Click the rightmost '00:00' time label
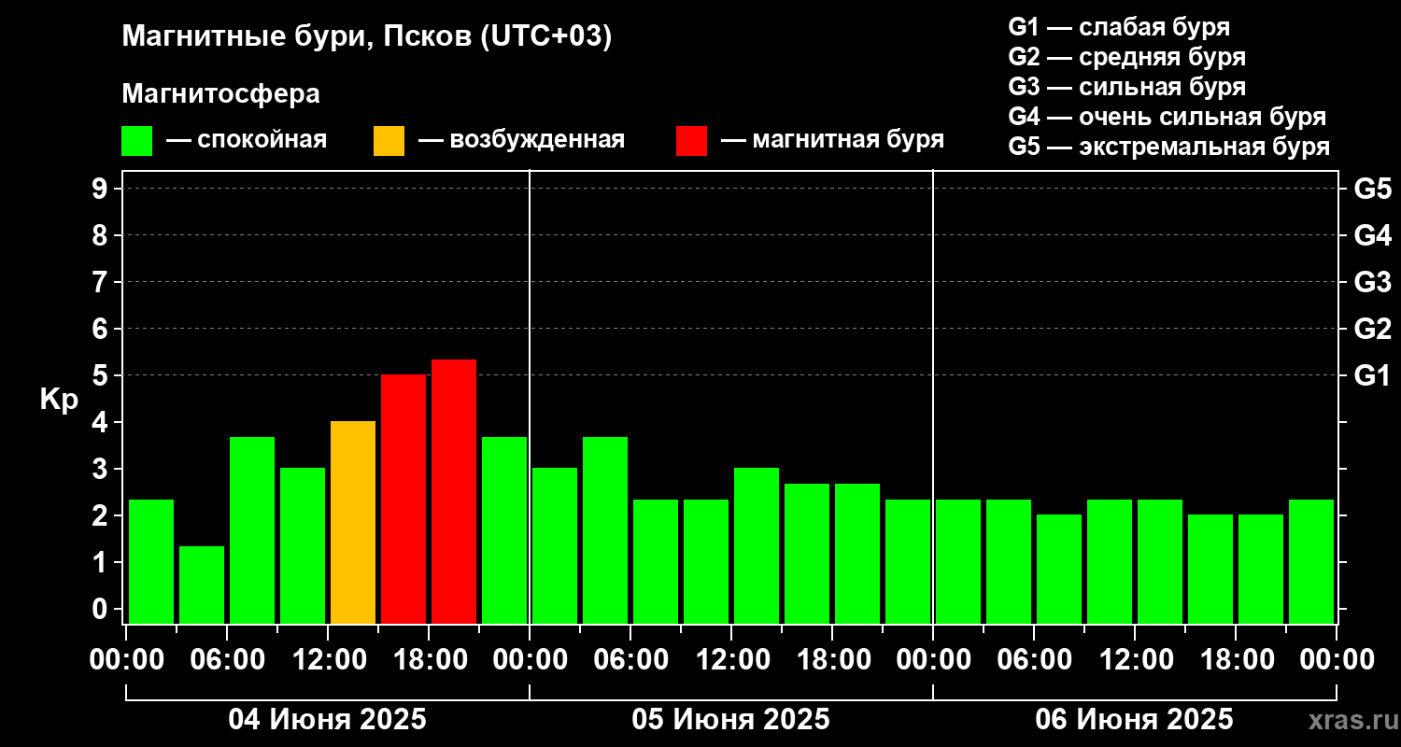Viewport: 1401px width, 747px height. click(1337, 660)
